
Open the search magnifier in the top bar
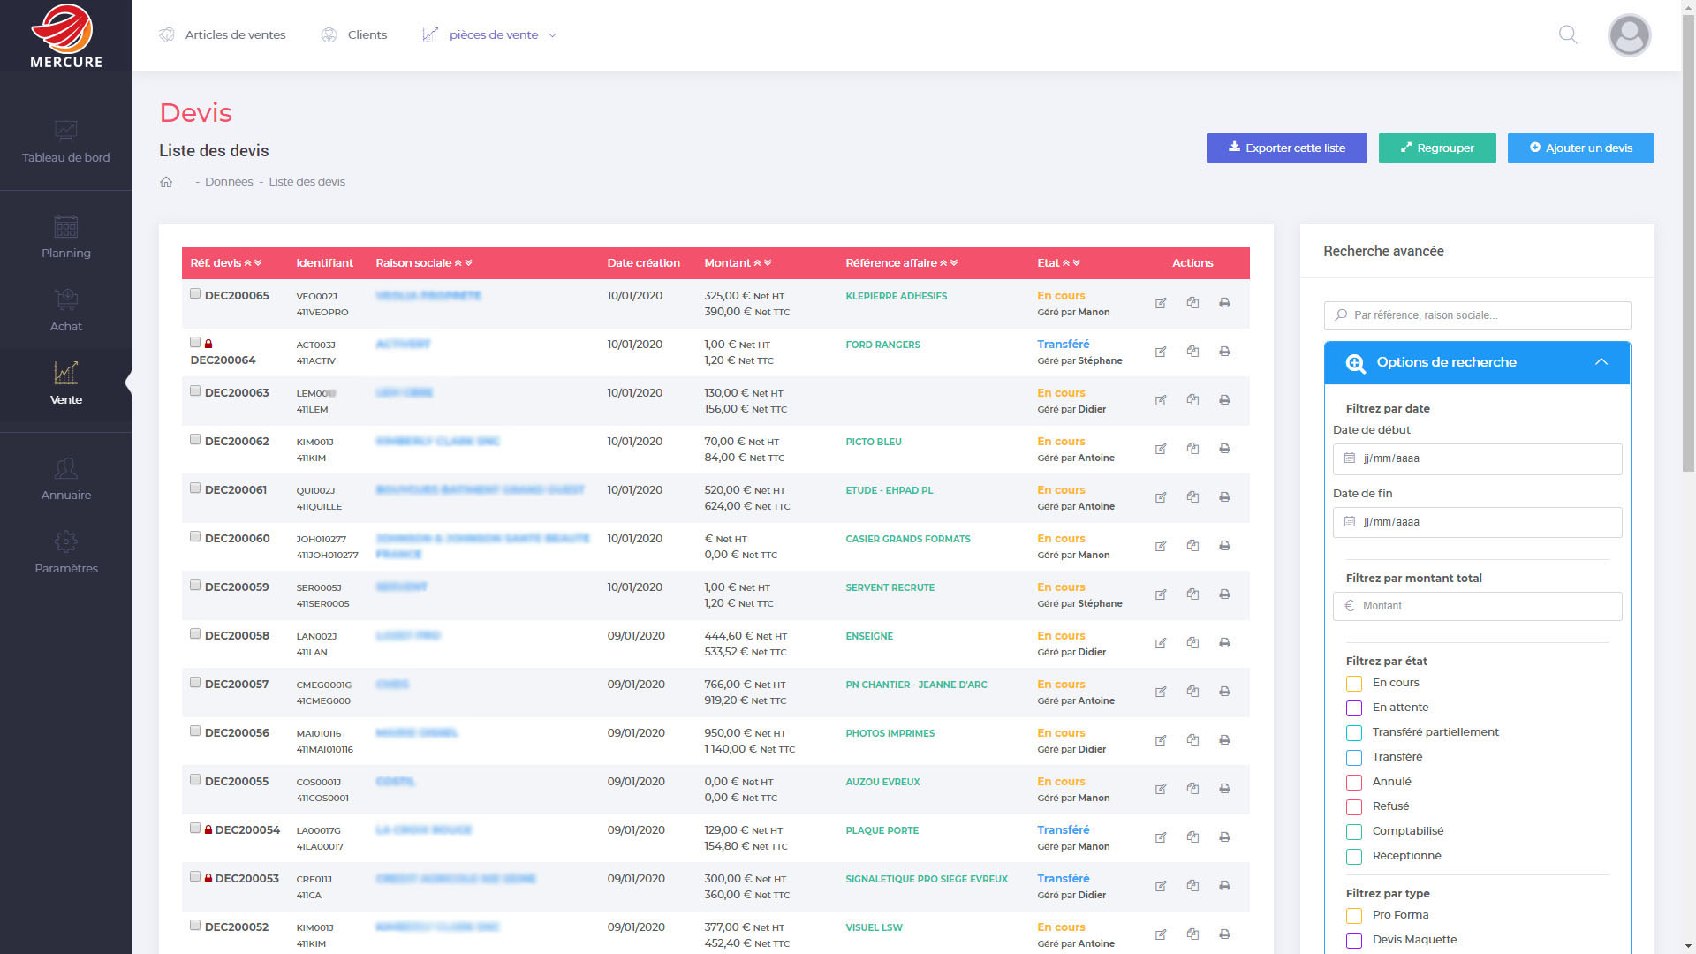coord(1568,35)
